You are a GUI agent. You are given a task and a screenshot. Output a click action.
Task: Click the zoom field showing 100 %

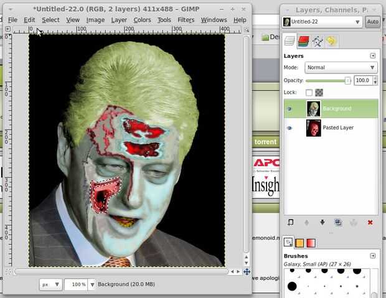coord(77,284)
